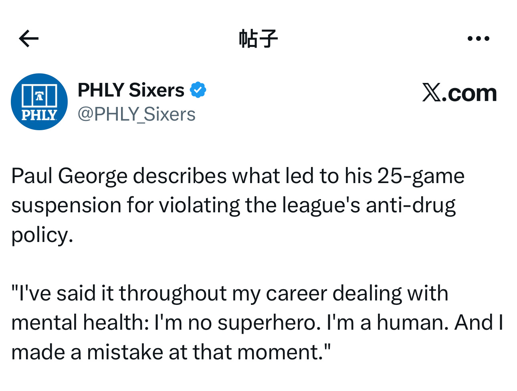Click the 帖子 page title
Image resolution: width=517 pixels, height=391 pixels.
click(x=258, y=38)
